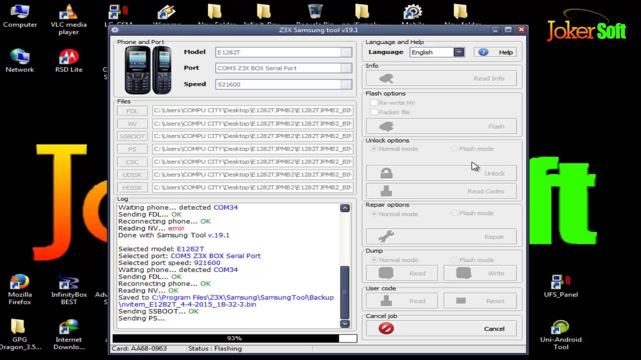
Task: Click the Dump Read icon
Action: coord(386,273)
